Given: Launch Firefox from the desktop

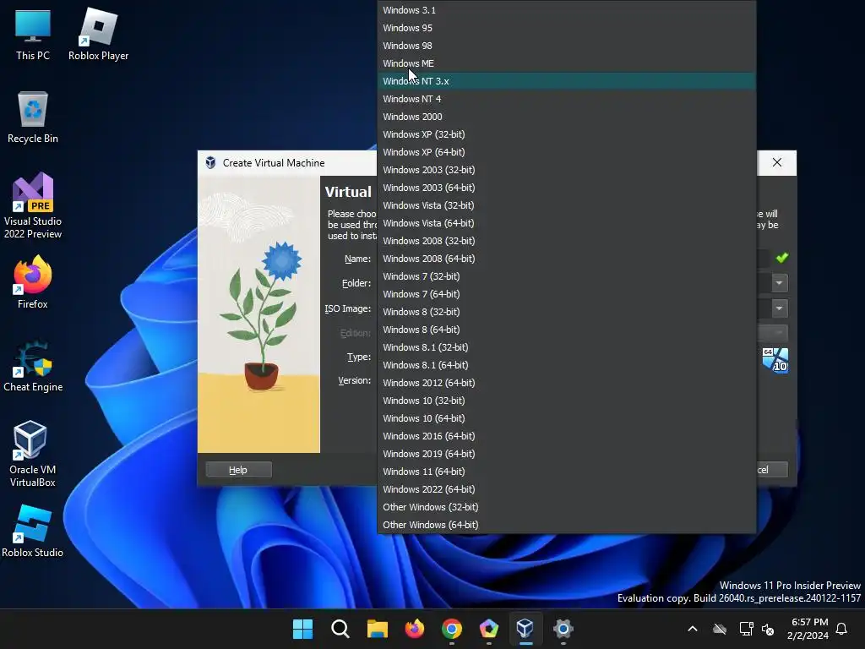Looking at the screenshot, I should pyautogui.click(x=33, y=282).
